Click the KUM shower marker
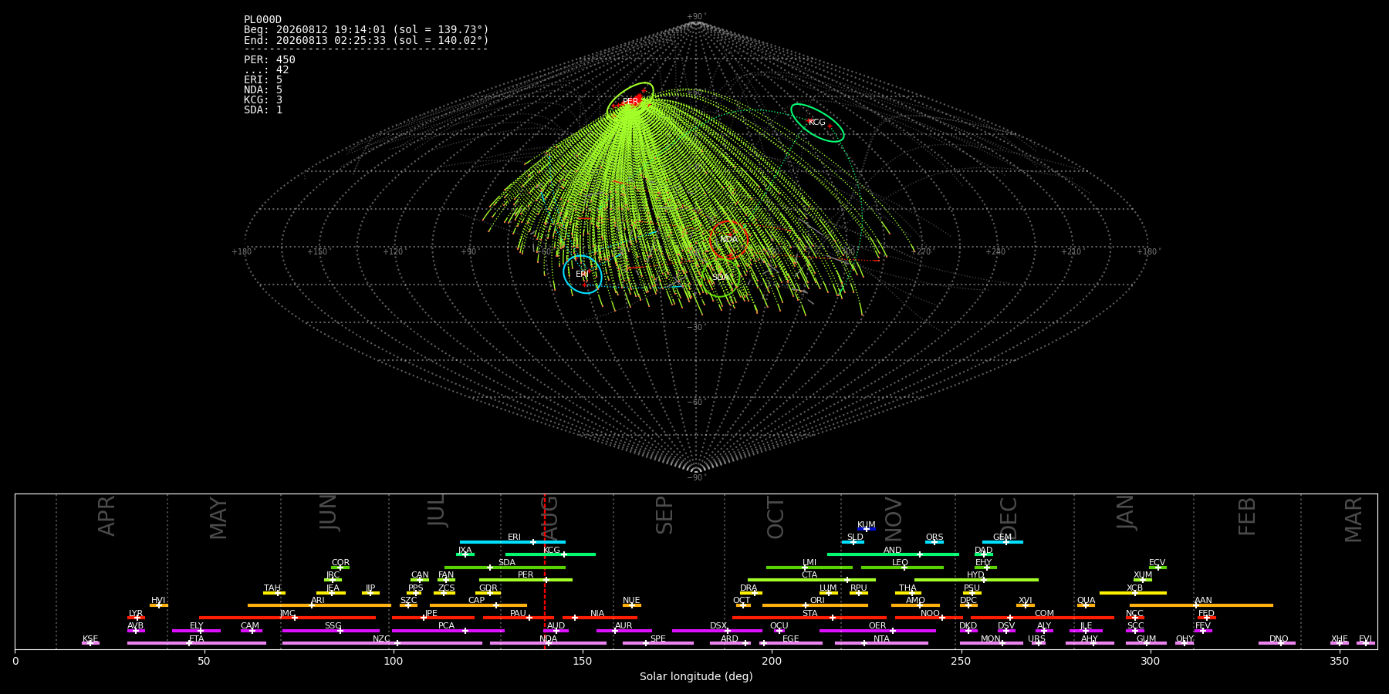This screenshot has height=694, width=1389. pos(867,529)
